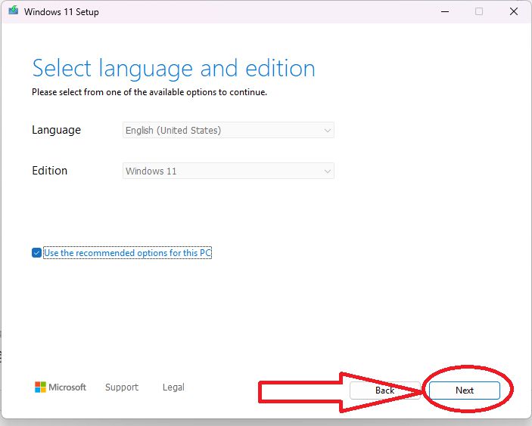Open the Windows 11 edition combo box
This screenshot has width=532, height=426.
coord(227,171)
